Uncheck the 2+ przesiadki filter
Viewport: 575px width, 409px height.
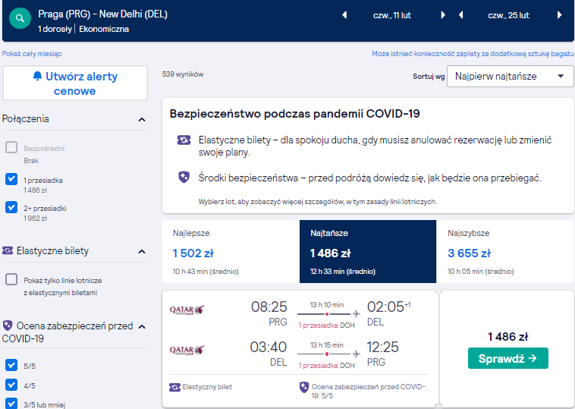tap(11, 207)
